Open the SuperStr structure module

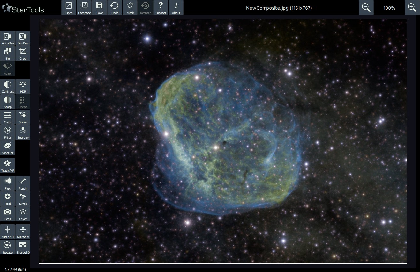[8, 147]
